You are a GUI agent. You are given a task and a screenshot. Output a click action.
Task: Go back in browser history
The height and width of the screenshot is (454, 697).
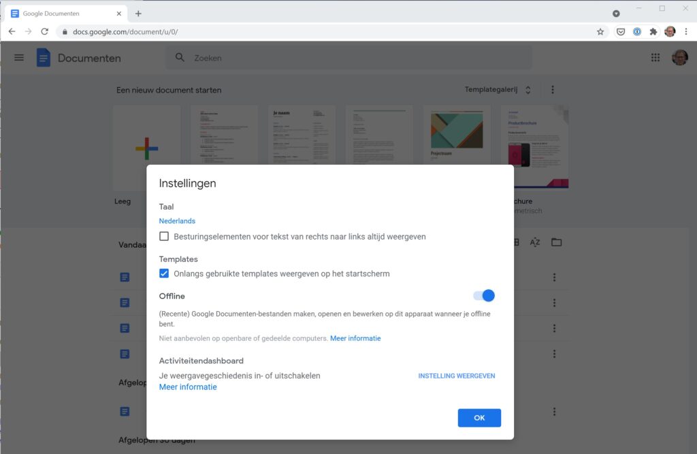click(x=12, y=31)
